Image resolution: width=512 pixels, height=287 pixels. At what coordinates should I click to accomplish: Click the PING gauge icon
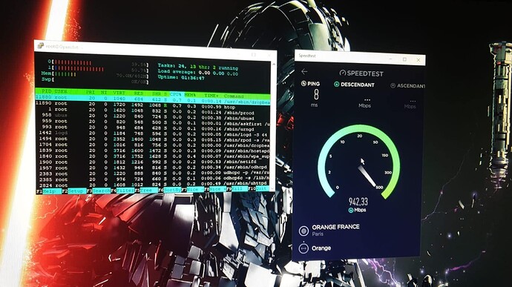click(303, 84)
